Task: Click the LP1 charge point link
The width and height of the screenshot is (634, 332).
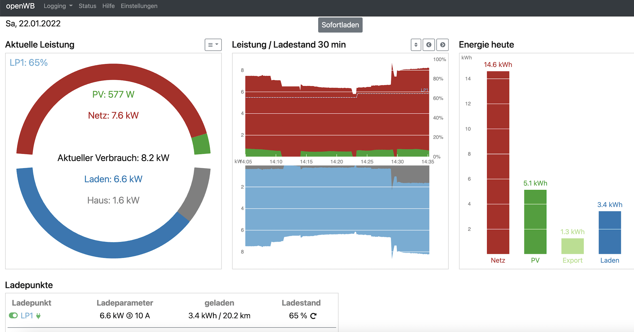Action: 27,316
